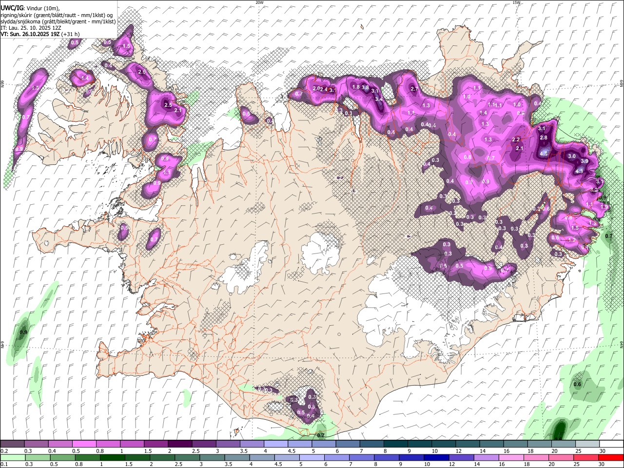Screen dimensions: 624x468
Task: Click the 2.8 snowfall value on the map
Action: (x=544, y=138)
